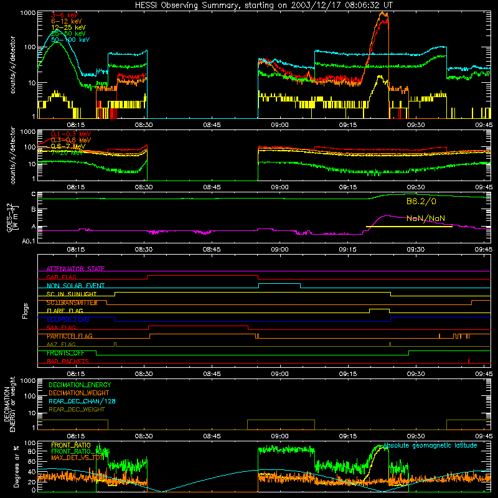
Task: Select the GAP_FLAG label
Action: click(x=61, y=277)
